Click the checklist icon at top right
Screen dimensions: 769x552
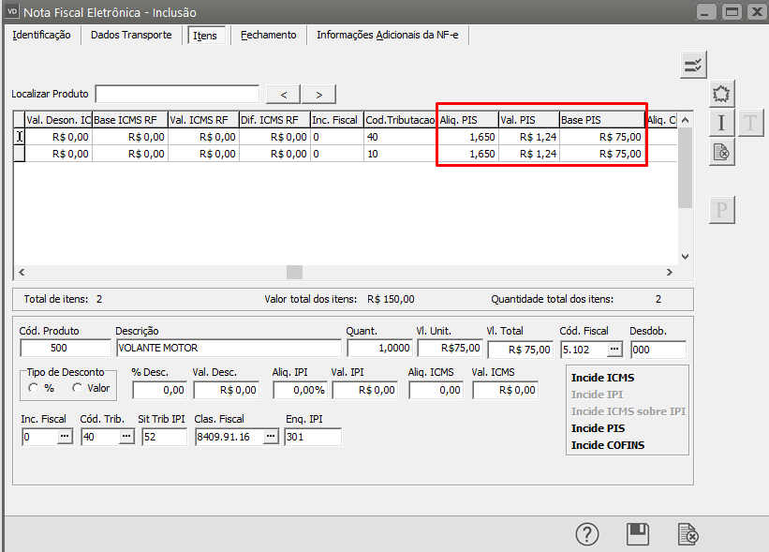[693, 64]
